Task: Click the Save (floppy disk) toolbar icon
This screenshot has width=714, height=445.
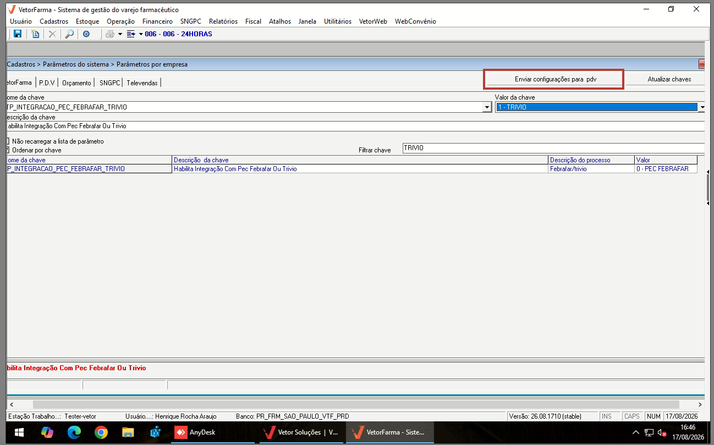Action: pyautogui.click(x=18, y=34)
